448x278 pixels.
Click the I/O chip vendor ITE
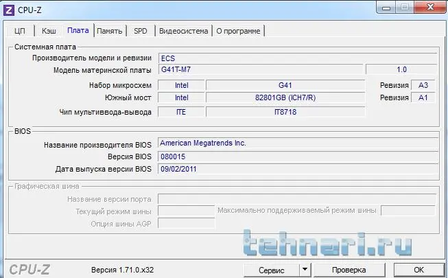(x=181, y=112)
